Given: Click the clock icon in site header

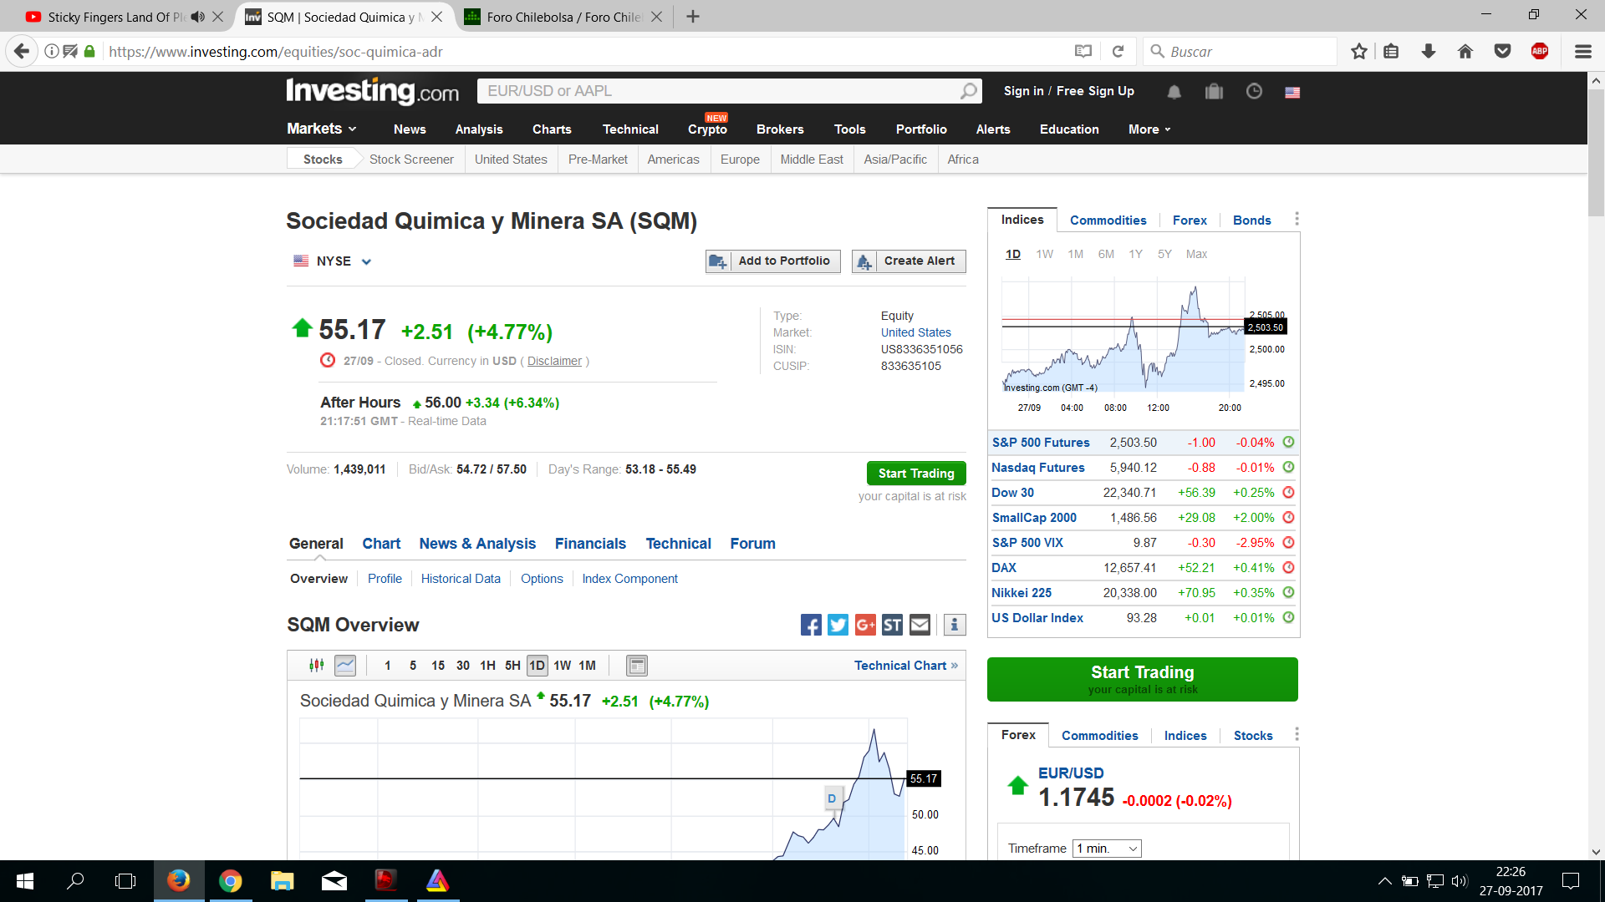Looking at the screenshot, I should 1254,92.
